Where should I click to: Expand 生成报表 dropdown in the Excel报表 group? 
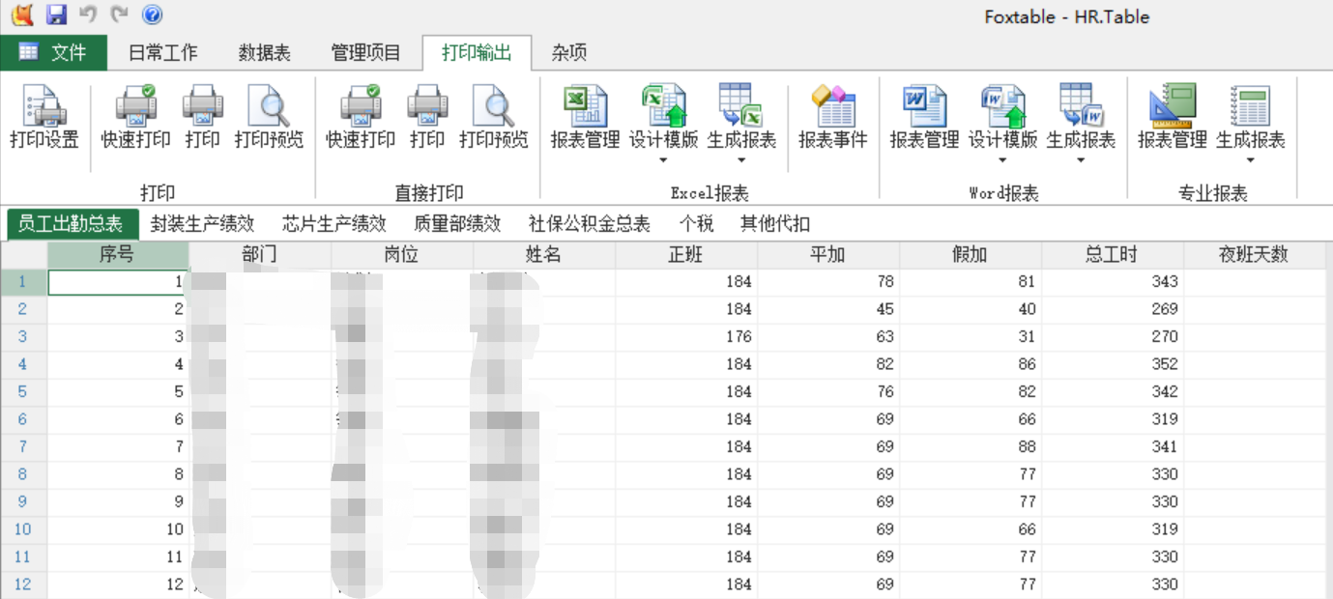pos(741,160)
